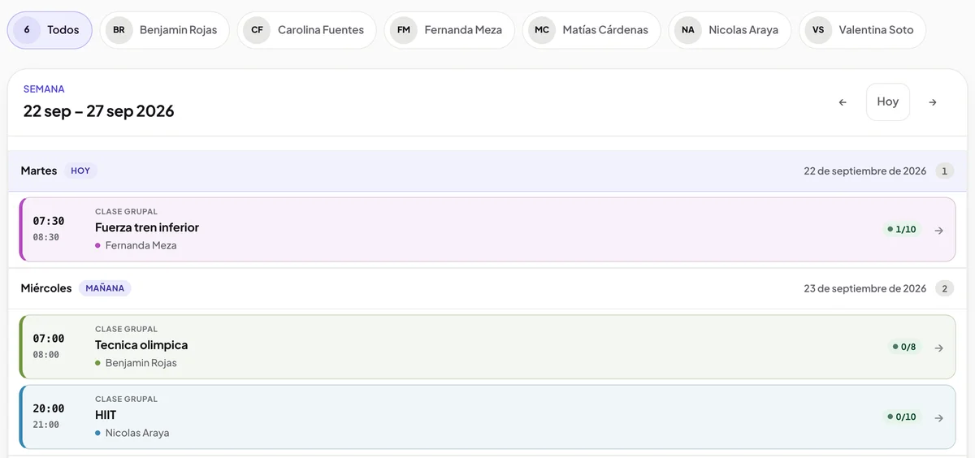Filter by Nicolas Araya name

point(743,30)
